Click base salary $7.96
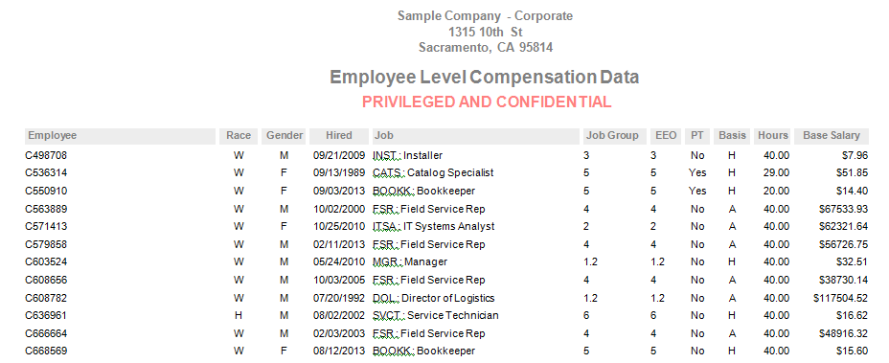The width and height of the screenshot is (889, 363). pos(855,155)
